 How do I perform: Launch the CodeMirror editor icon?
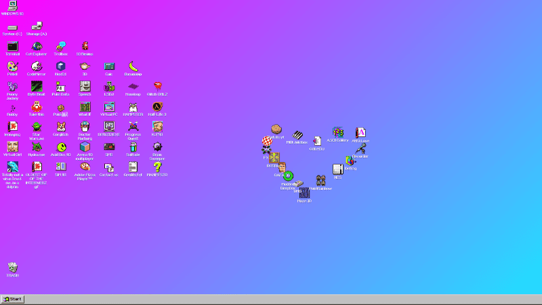(x=37, y=66)
